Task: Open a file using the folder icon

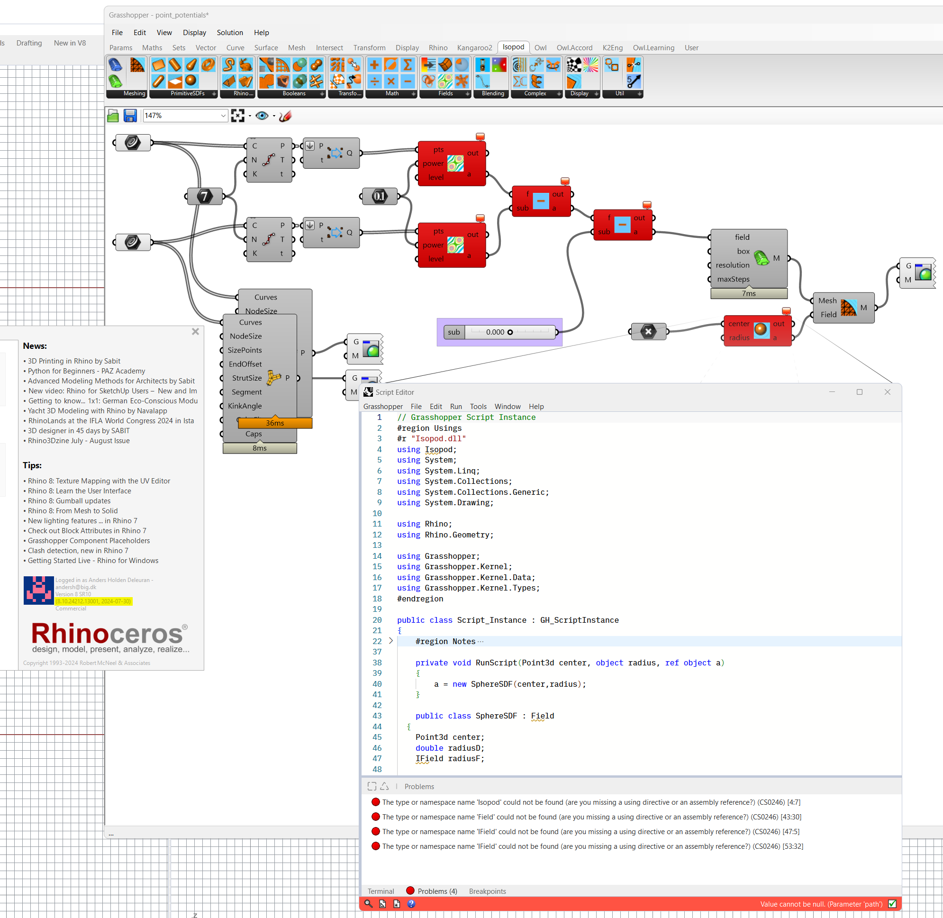Action: click(x=113, y=115)
